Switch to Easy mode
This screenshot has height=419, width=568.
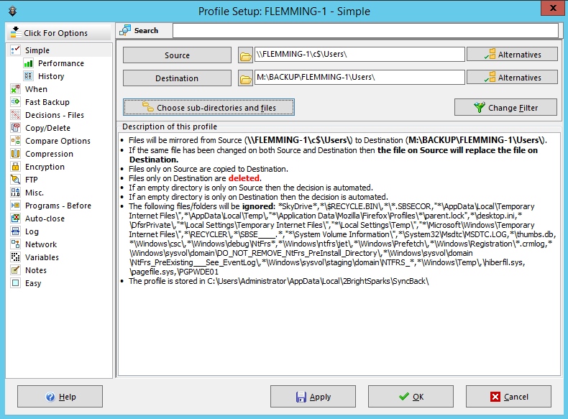coord(33,283)
